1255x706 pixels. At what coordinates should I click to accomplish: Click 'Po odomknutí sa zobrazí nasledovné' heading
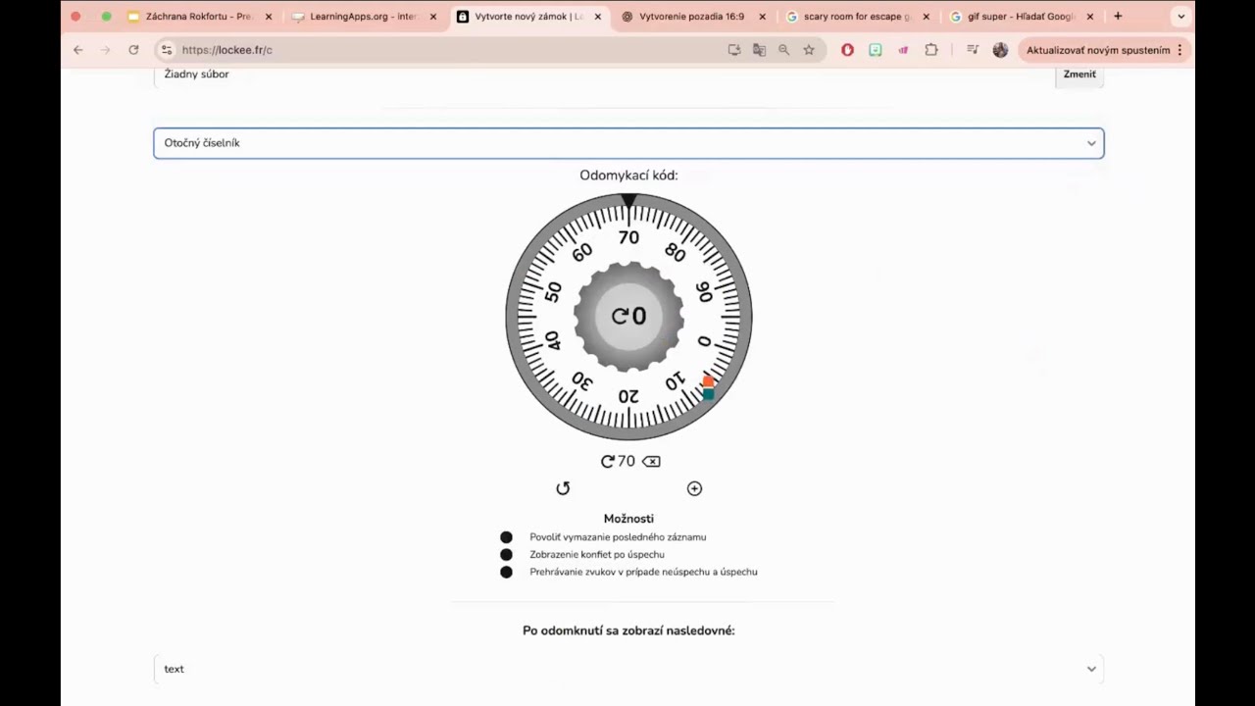(628, 630)
